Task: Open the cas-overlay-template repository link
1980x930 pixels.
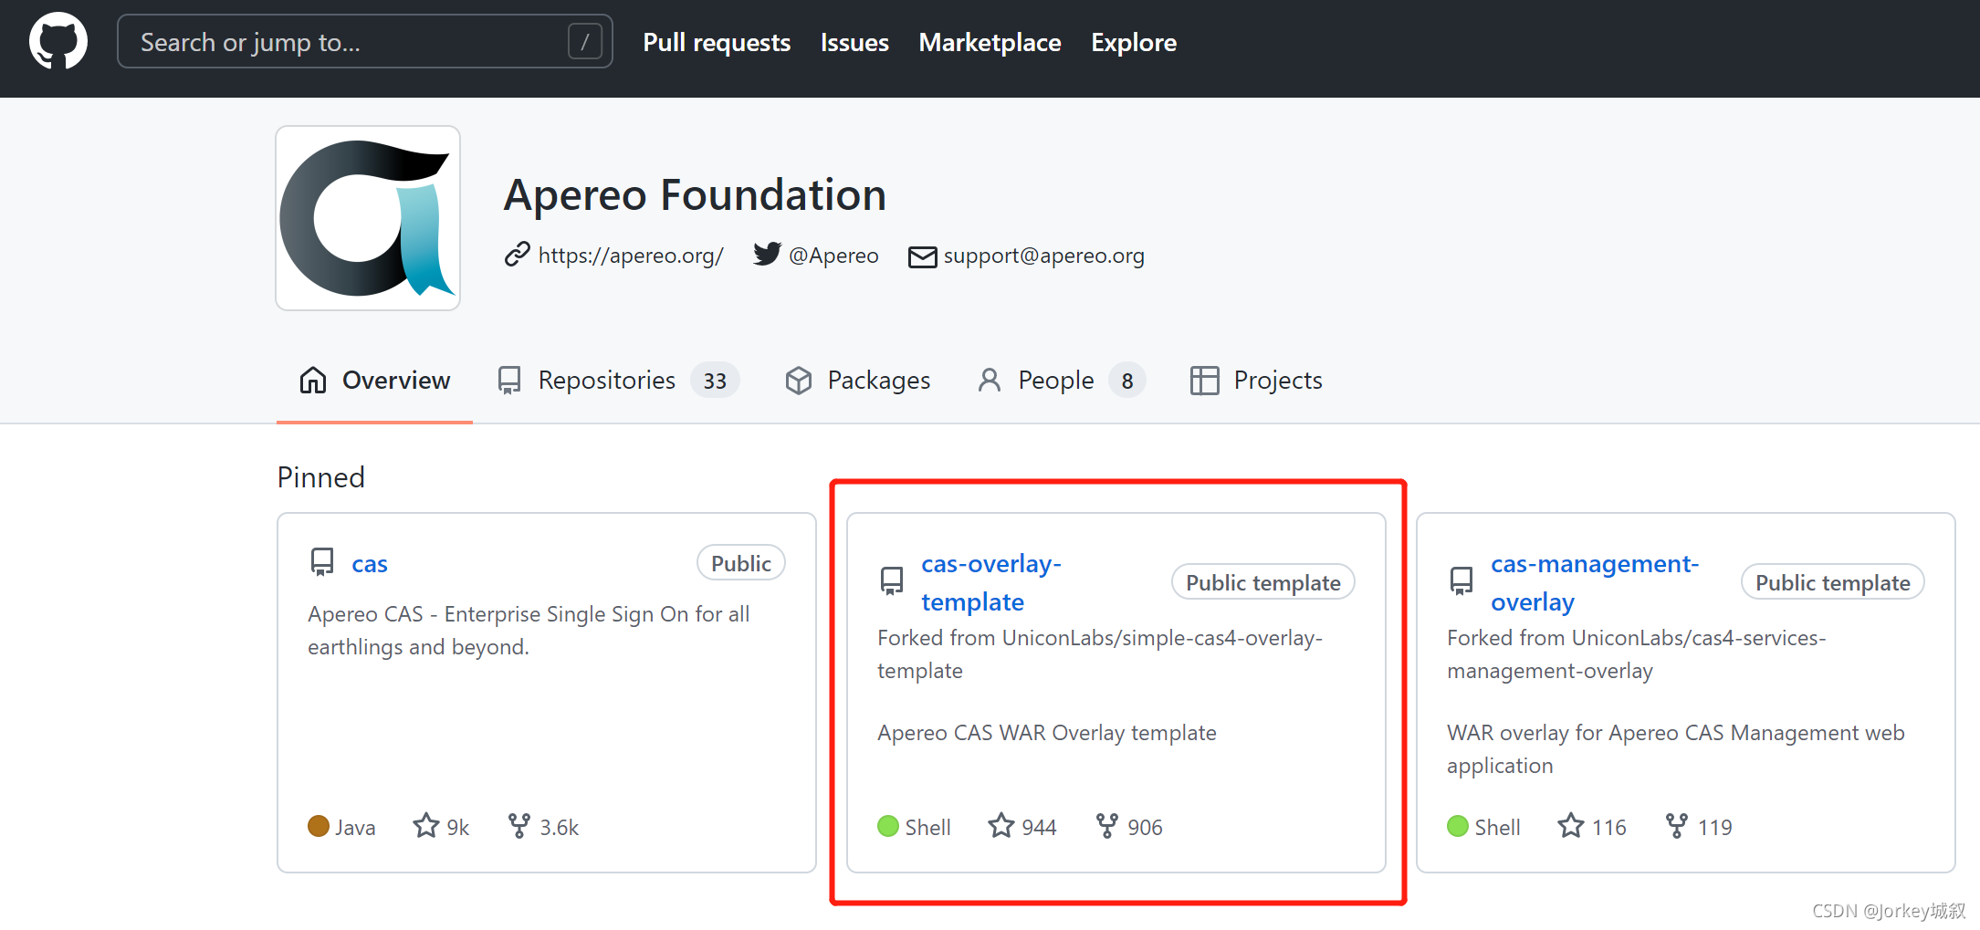Action: 991,583
